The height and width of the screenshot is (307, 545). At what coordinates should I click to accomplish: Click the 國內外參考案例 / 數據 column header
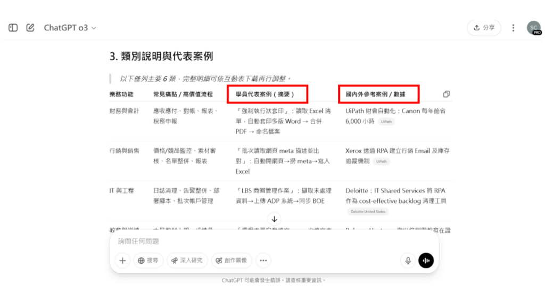click(x=375, y=94)
